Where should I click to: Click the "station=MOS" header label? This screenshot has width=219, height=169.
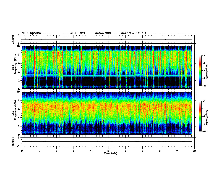pos(103,33)
